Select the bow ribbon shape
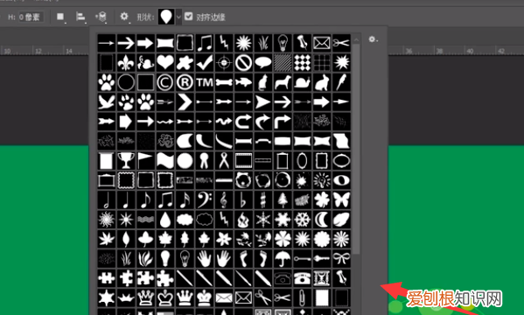Viewport: 524px width, 315px height. [x=341, y=258]
